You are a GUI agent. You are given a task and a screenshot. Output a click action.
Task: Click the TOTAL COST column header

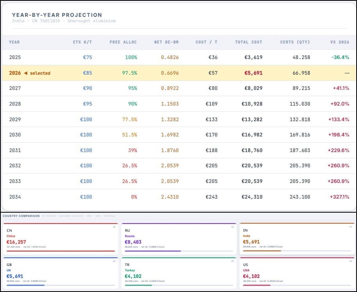[248, 42]
